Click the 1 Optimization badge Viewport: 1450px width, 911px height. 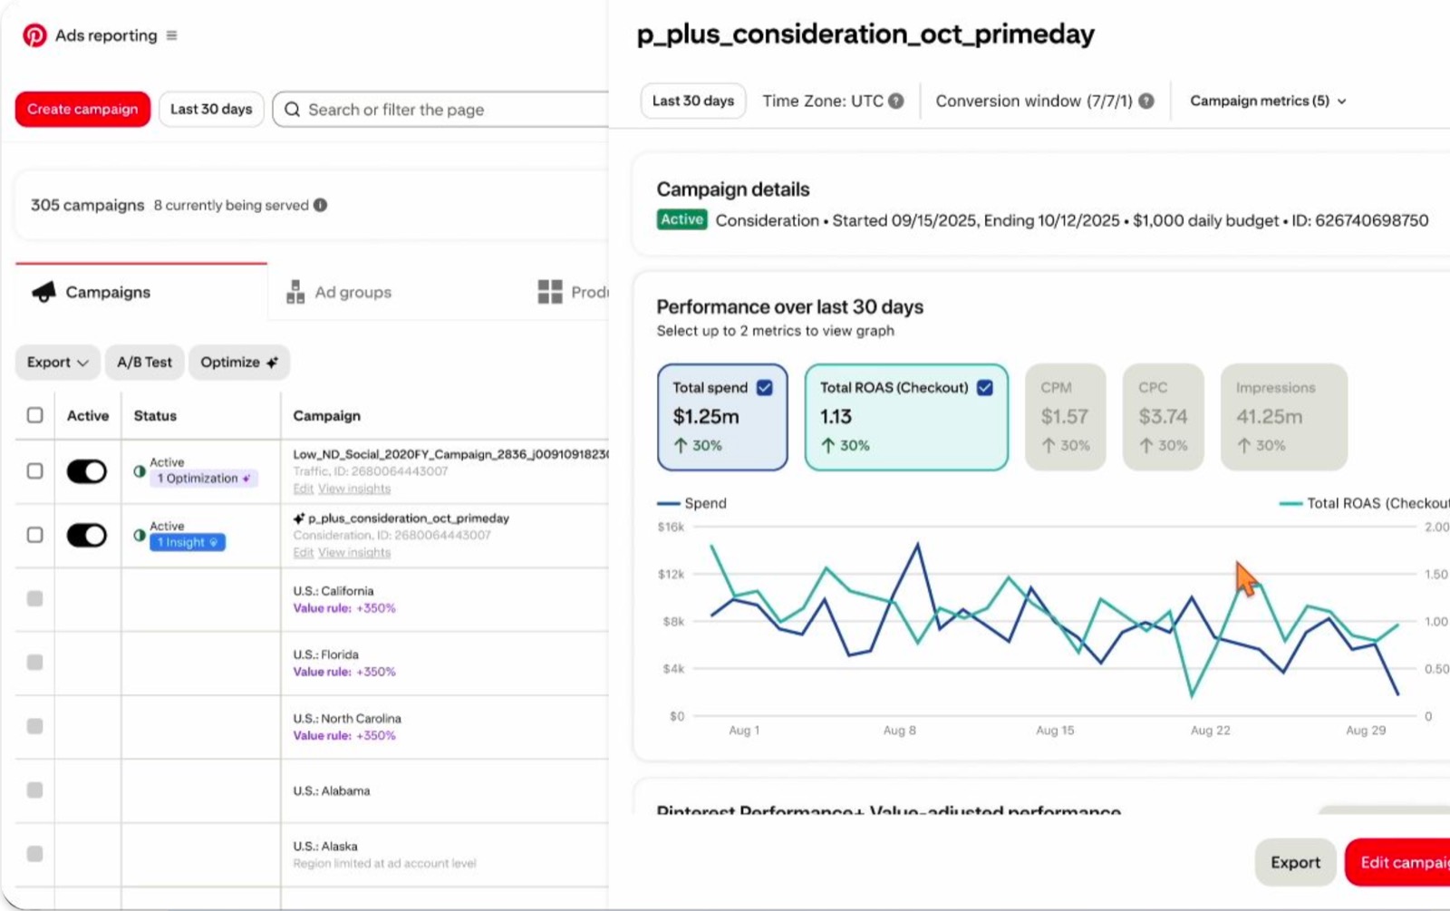(203, 478)
